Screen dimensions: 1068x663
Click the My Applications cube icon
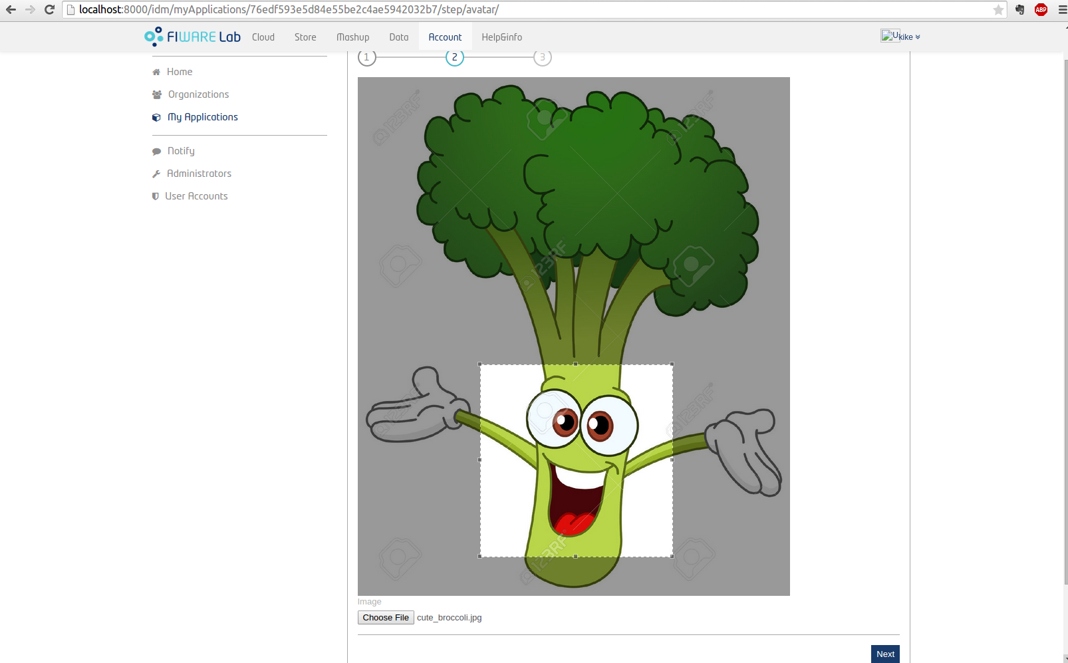pyautogui.click(x=156, y=117)
